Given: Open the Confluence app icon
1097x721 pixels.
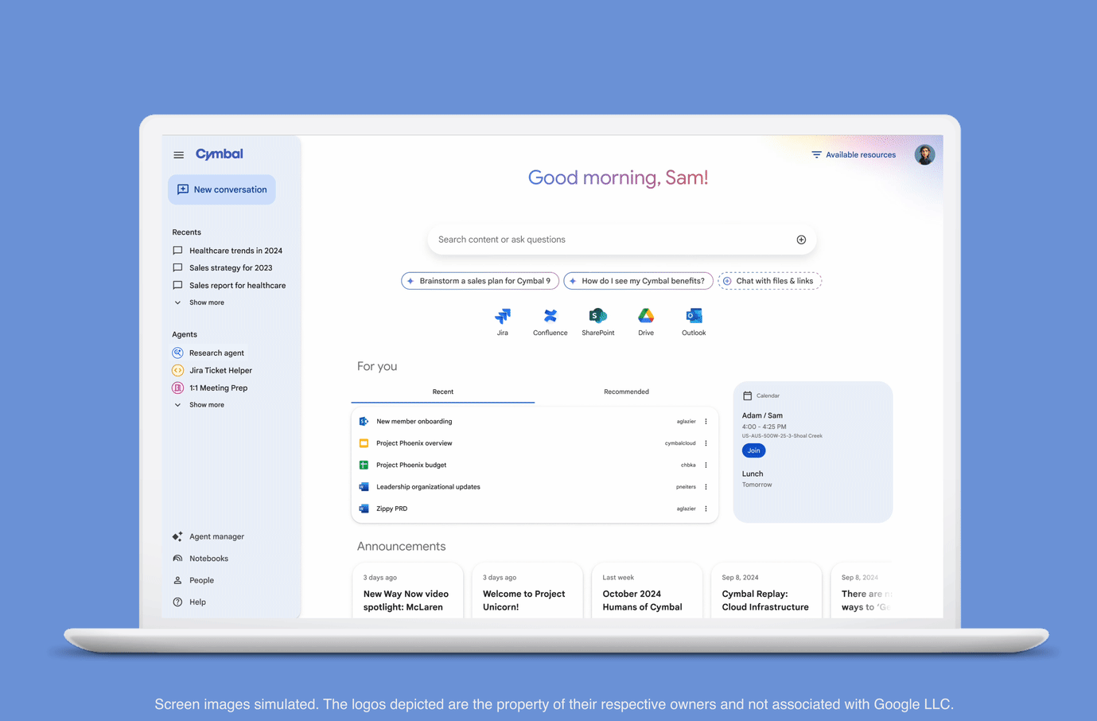Looking at the screenshot, I should 550,315.
